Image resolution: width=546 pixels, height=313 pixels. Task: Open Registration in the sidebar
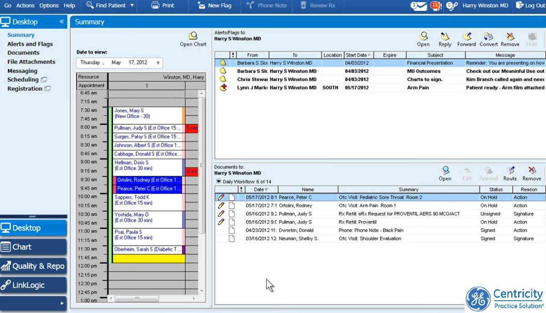(29, 89)
